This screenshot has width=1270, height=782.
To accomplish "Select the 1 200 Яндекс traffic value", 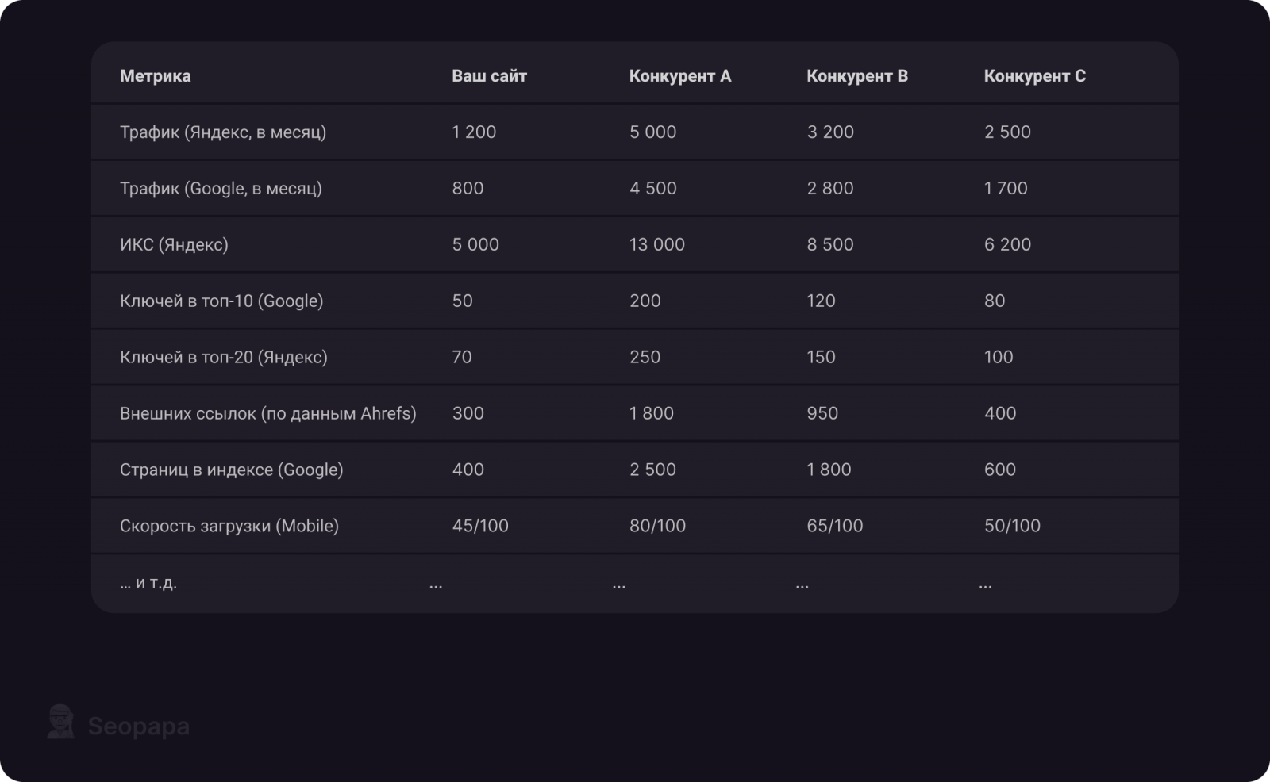I will click(474, 132).
